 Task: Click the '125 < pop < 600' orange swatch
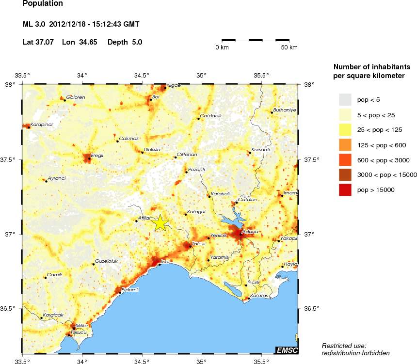[x=345, y=145]
